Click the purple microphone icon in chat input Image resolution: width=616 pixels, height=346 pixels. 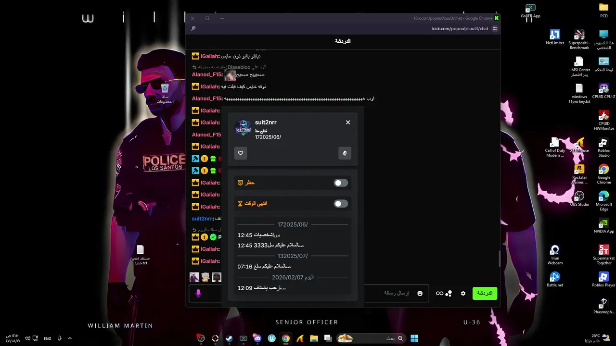click(x=198, y=293)
